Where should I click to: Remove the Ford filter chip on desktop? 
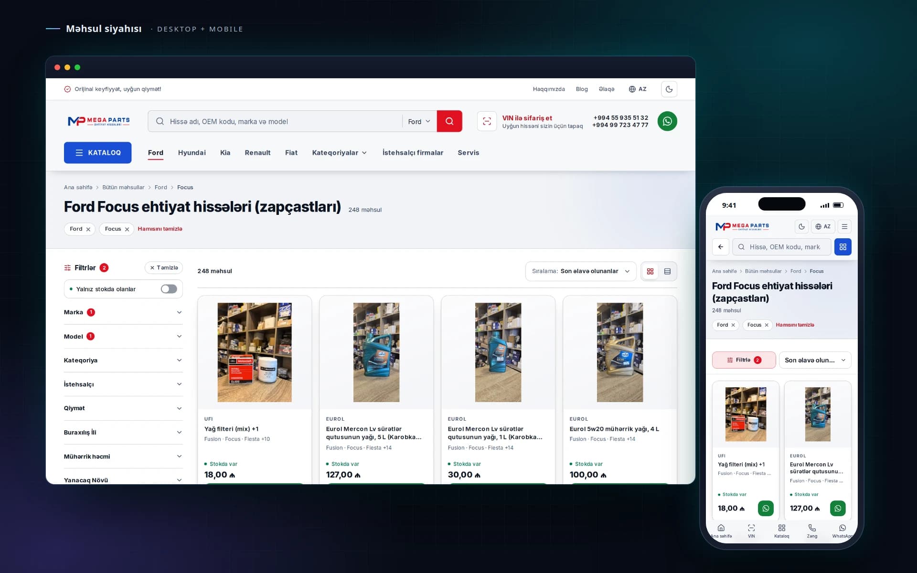tap(88, 229)
